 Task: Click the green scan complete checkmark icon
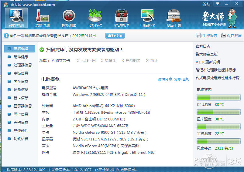click(42, 50)
